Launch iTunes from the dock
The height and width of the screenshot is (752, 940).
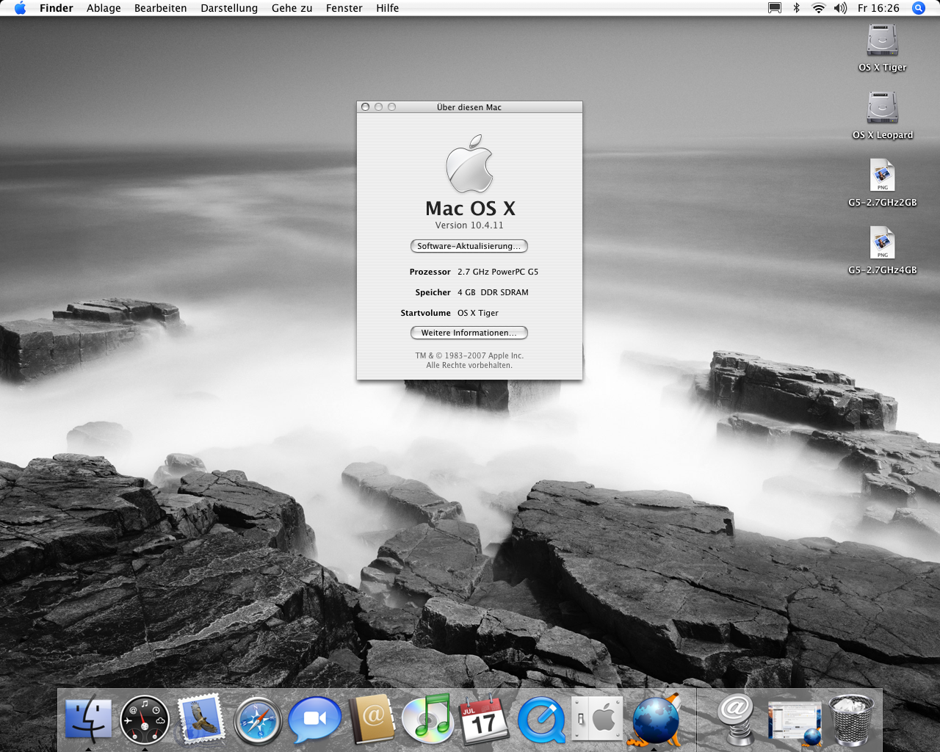(427, 720)
